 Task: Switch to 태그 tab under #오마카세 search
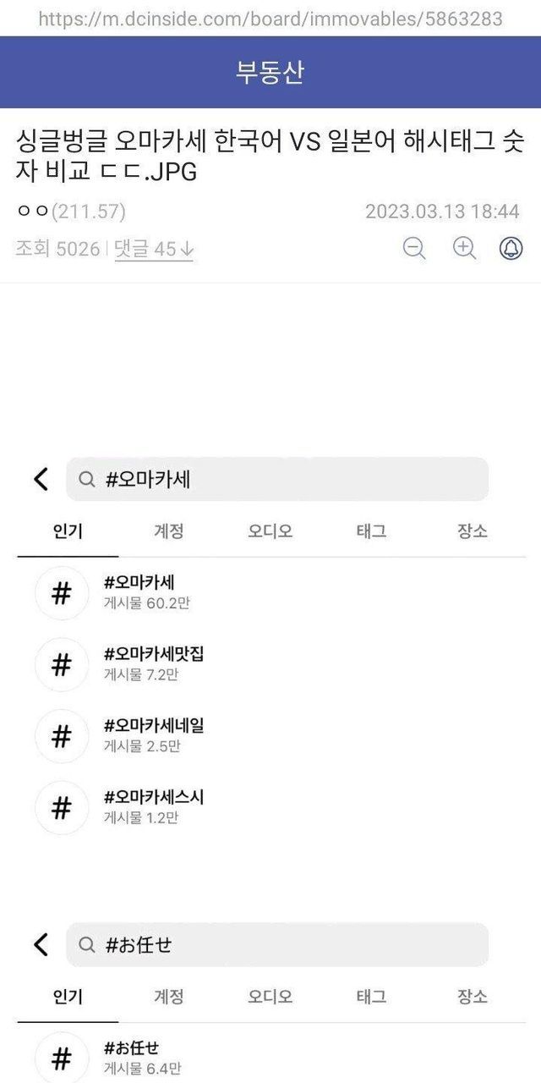click(372, 531)
